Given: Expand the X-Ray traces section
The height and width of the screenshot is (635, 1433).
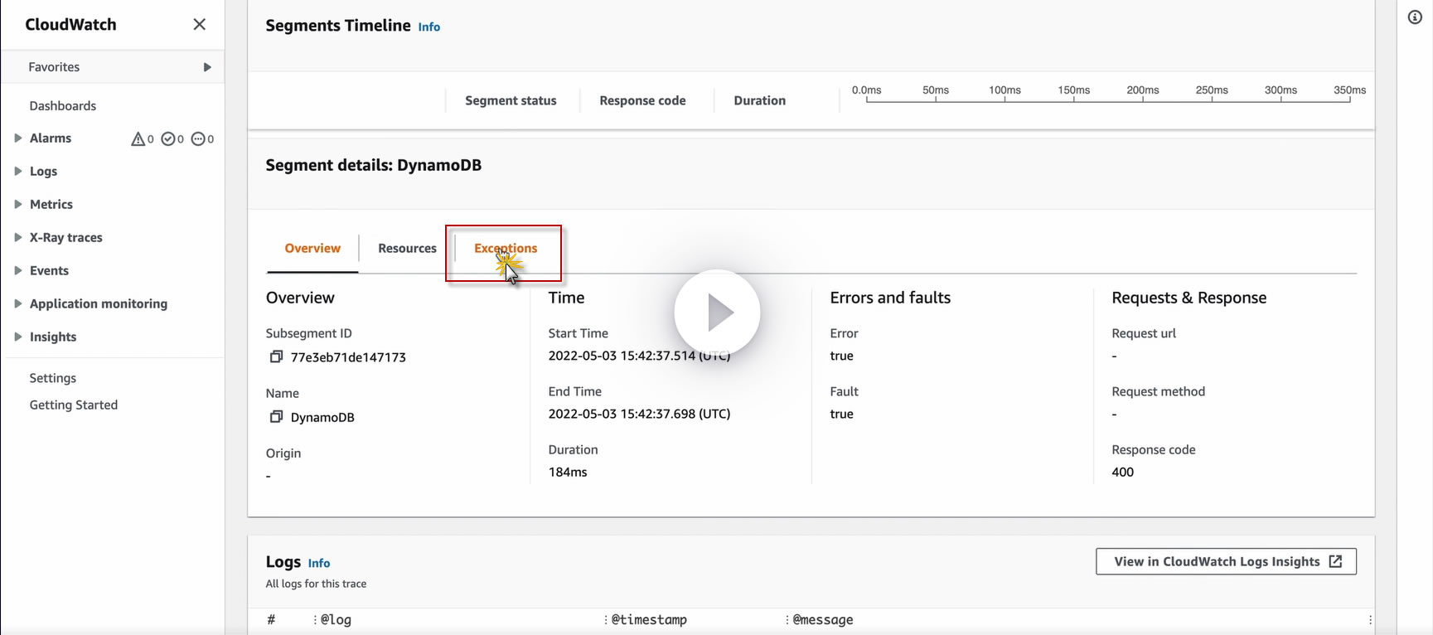Looking at the screenshot, I should pos(17,237).
